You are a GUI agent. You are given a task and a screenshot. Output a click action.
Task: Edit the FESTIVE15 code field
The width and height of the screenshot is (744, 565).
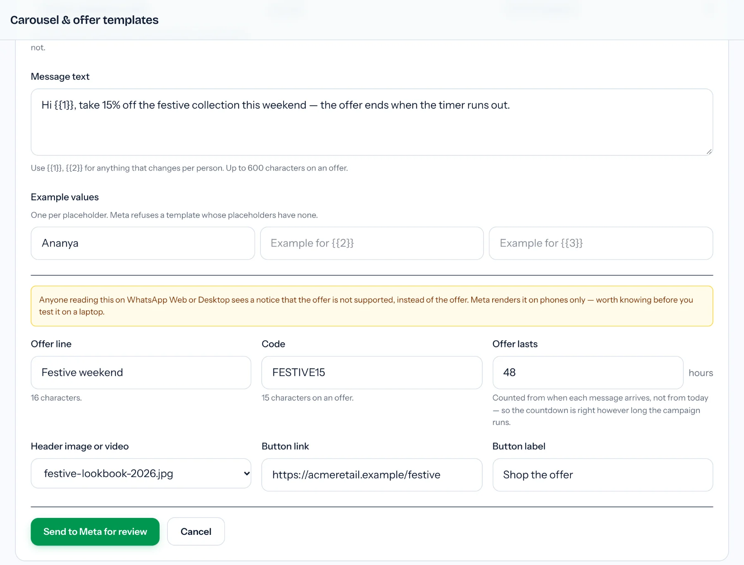[x=372, y=373]
